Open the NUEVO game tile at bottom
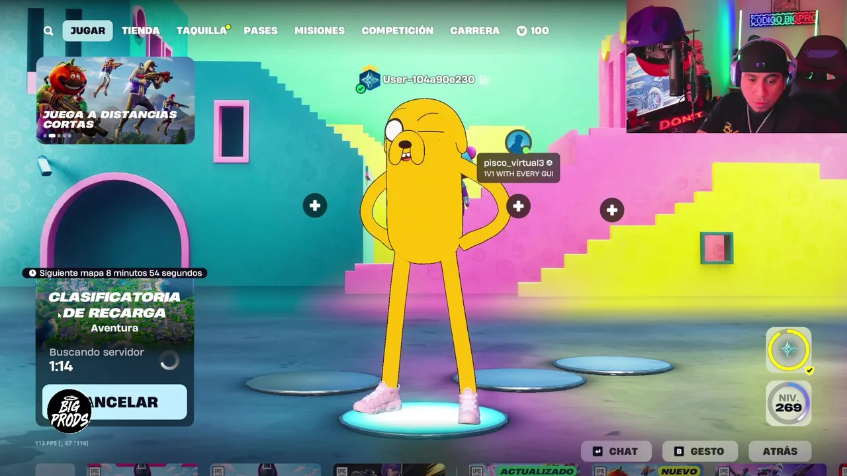Screen dimensions: 847x476 coord(646,471)
